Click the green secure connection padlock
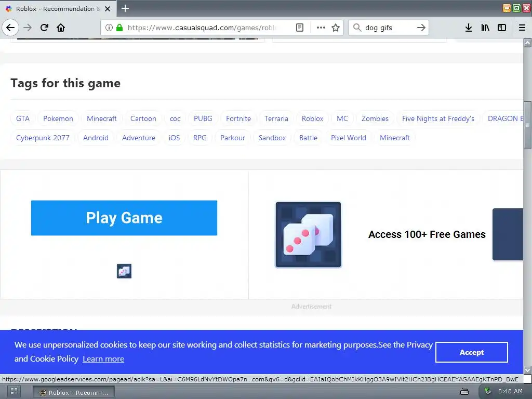This screenshot has height=399, width=532. pos(119,28)
